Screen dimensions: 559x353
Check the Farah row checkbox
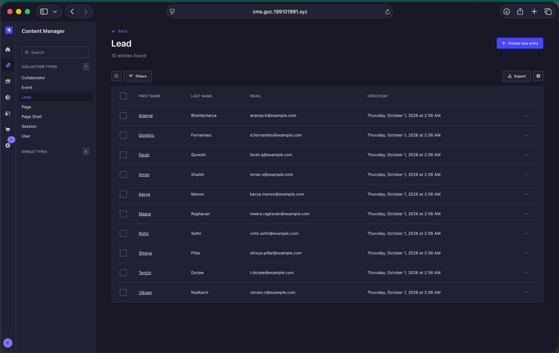(123, 155)
